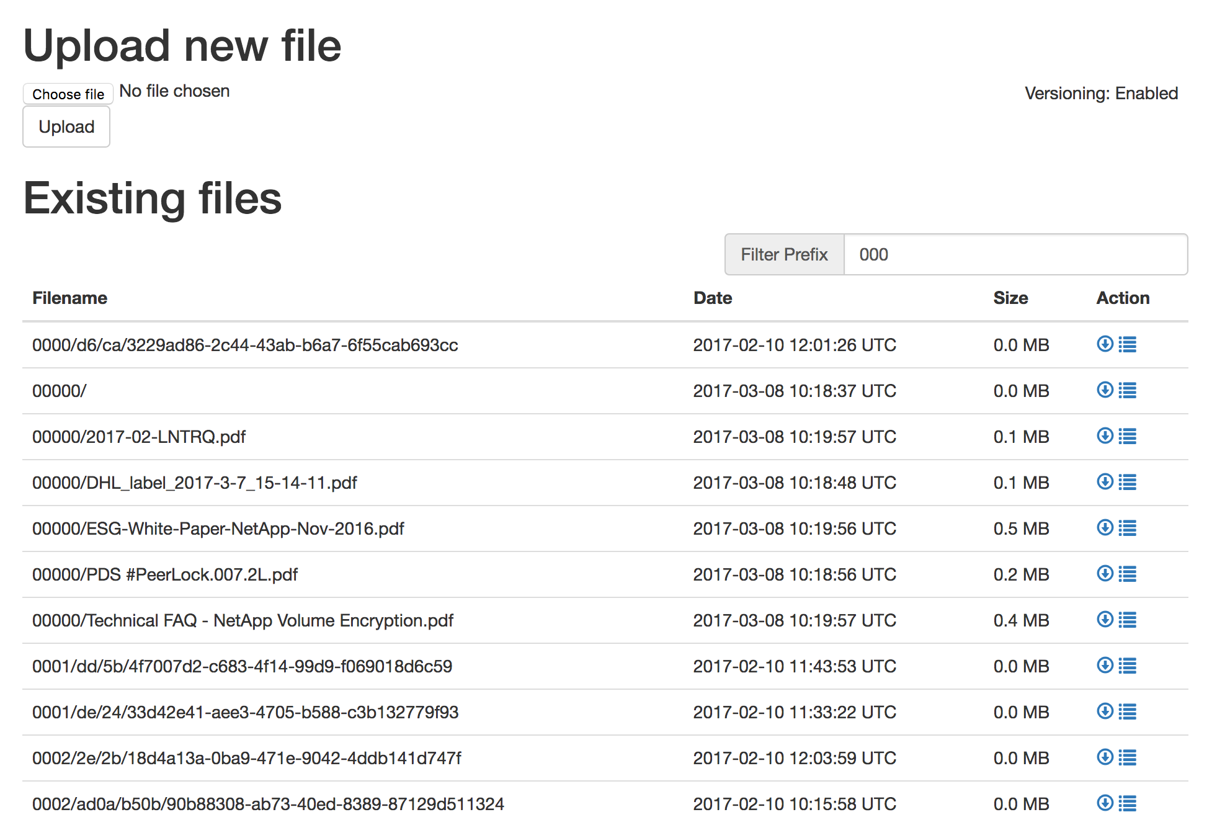Click the Size column header
This screenshot has height=825, width=1212.
coord(1010,298)
